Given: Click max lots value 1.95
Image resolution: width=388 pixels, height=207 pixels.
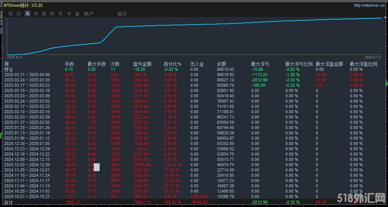Looking at the screenshot, I should (x=92, y=122).
